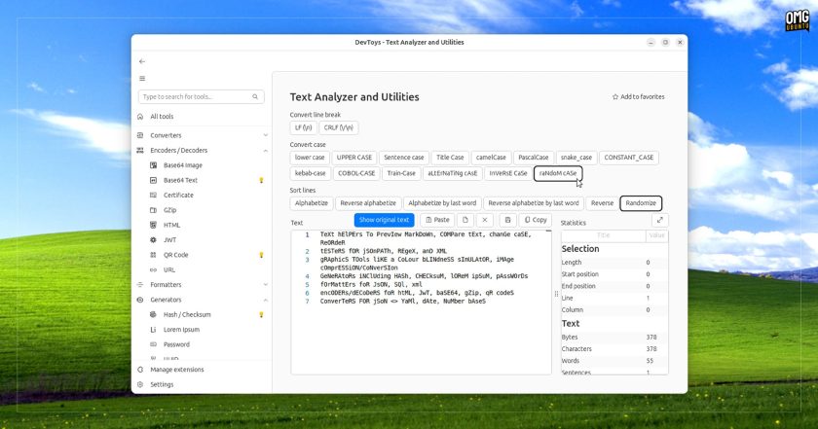Image resolution: width=818 pixels, height=429 pixels.
Task: Expand the Converters category chevron
Action: pos(266,135)
